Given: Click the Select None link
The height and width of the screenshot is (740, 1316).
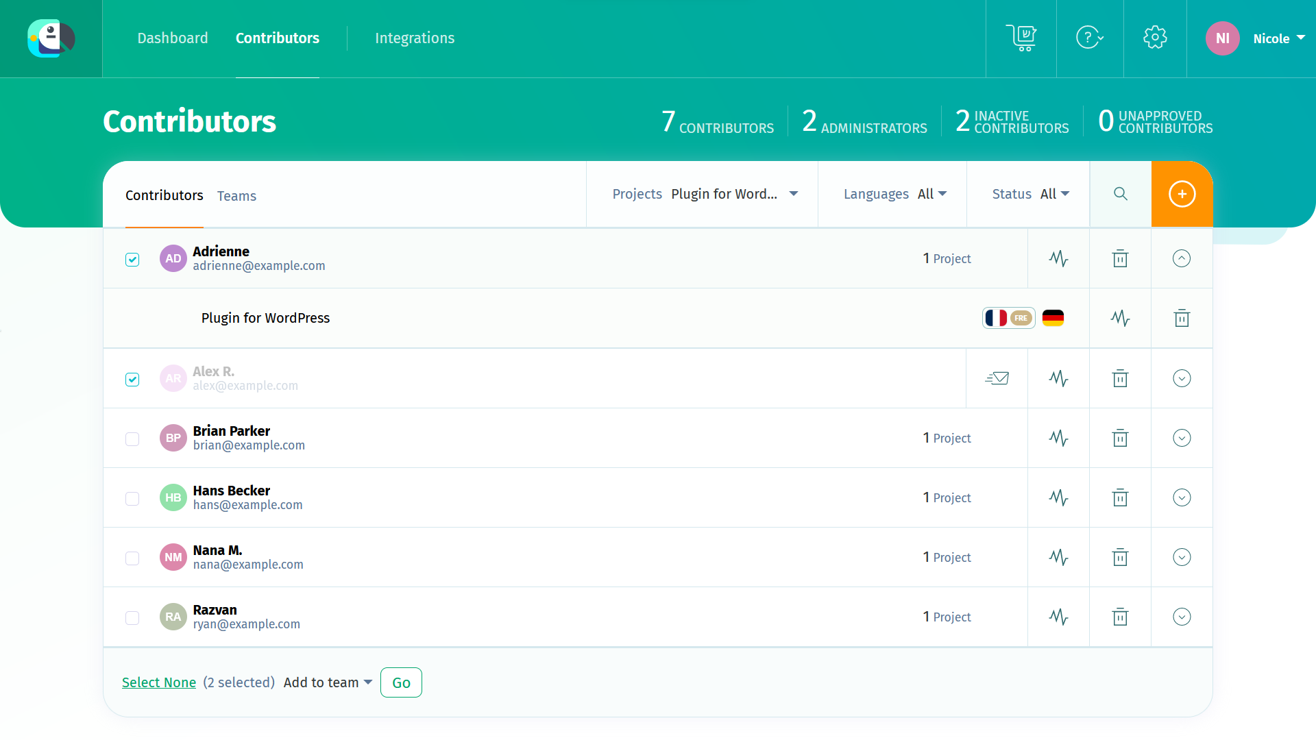Looking at the screenshot, I should [x=159, y=682].
